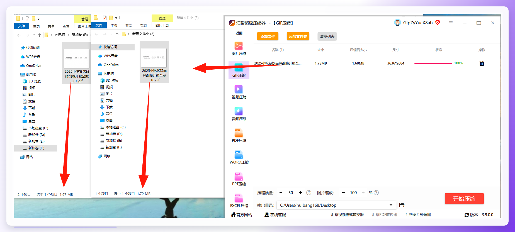Select 图片工具 tab in middle Explorer window
This screenshot has width=515, height=232.
coord(162,26)
